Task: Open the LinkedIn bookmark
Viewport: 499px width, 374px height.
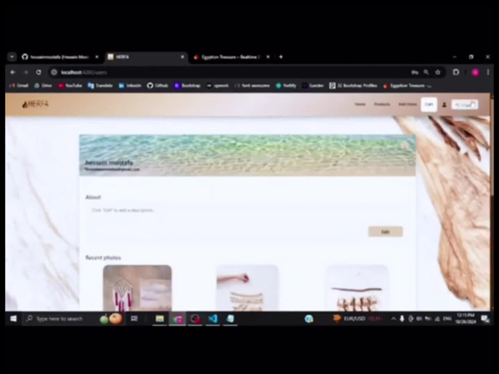Action: pyautogui.click(x=130, y=86)
